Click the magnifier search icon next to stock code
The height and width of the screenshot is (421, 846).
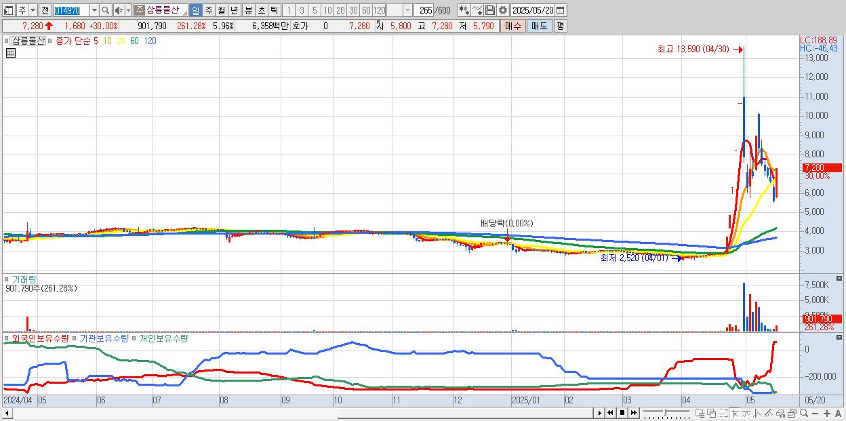tap(105, 10)
